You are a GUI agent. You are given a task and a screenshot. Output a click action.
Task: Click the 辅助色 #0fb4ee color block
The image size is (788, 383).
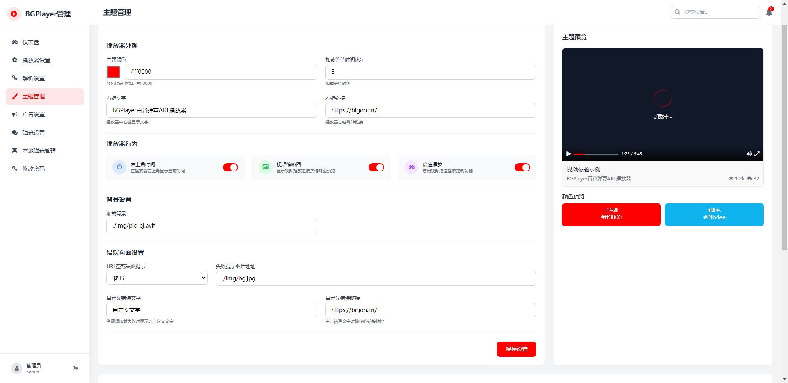click(x=714, y=214)
